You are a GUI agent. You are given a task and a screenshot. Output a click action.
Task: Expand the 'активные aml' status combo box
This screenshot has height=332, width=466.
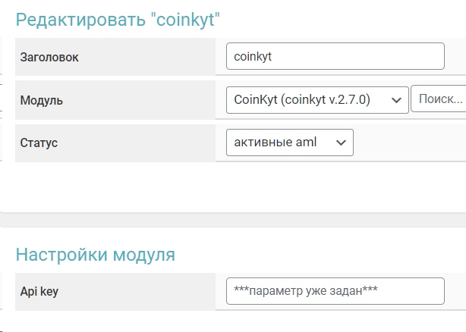(x=290, y=143)
